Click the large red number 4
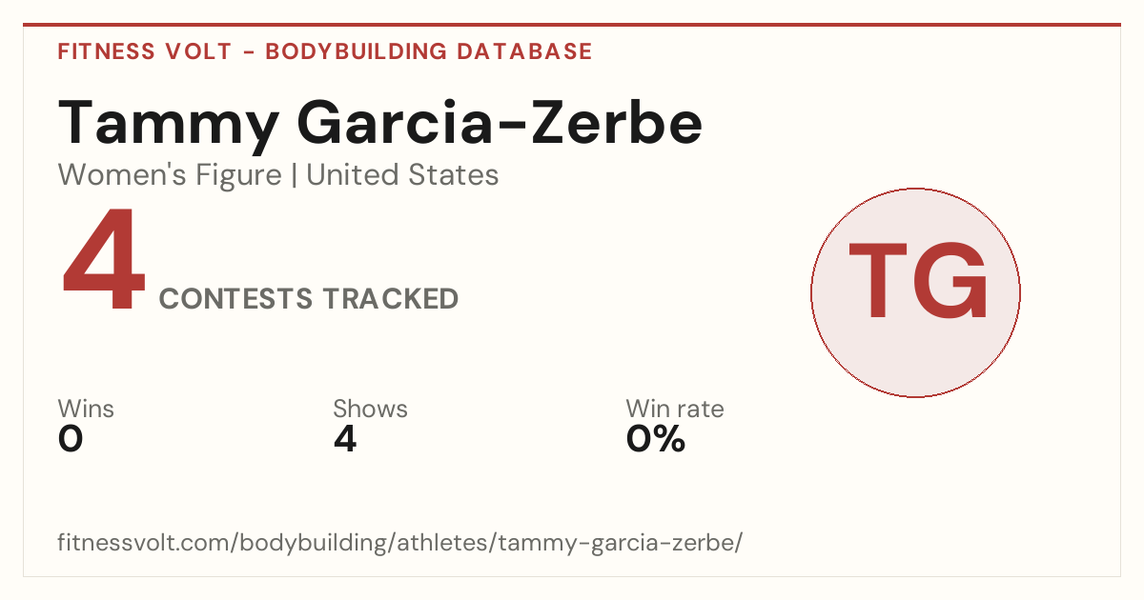 tap(105, 261)
